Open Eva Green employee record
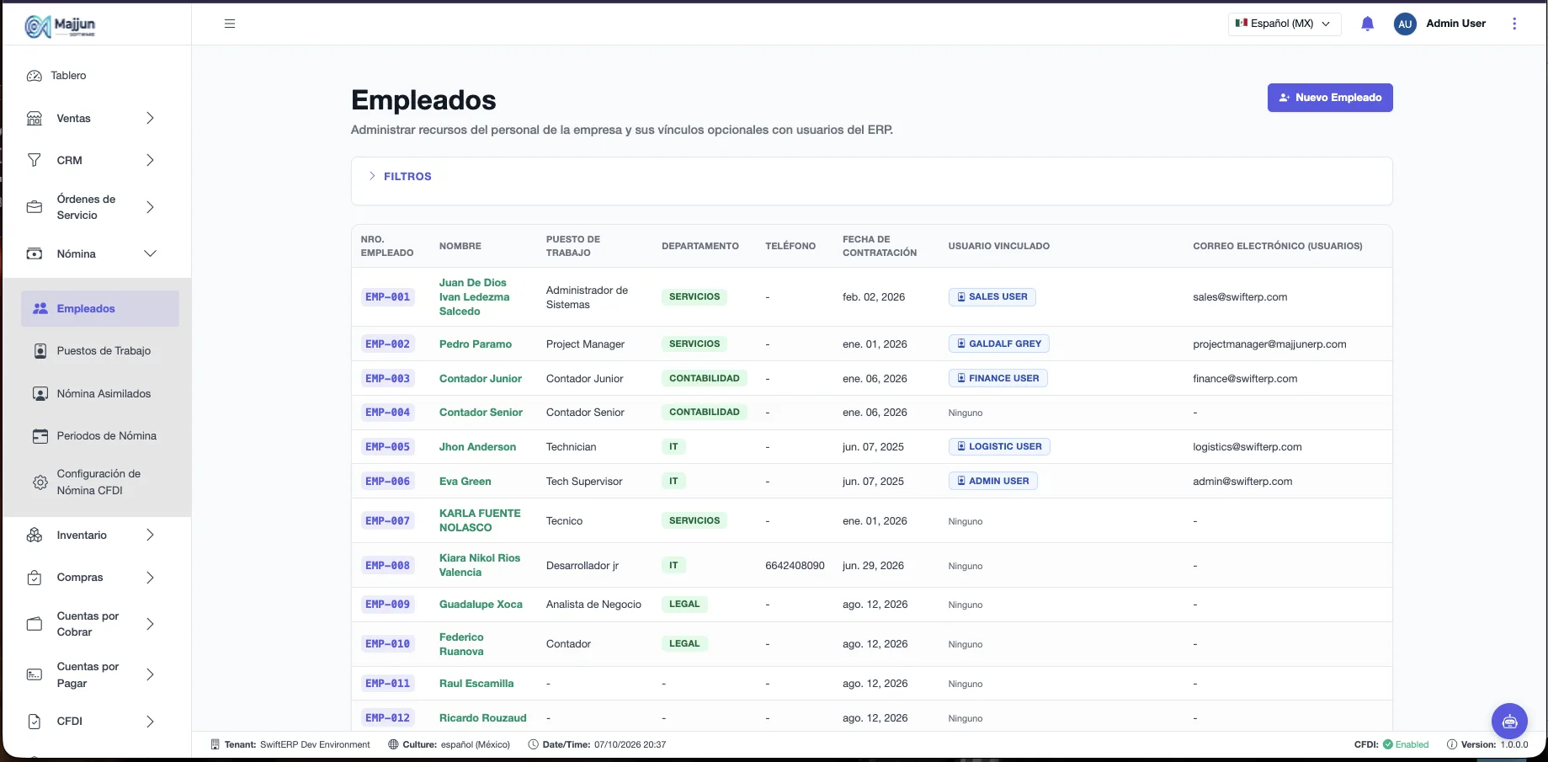The width and height of the screenshot is (1548, 762). pos(465,482)
